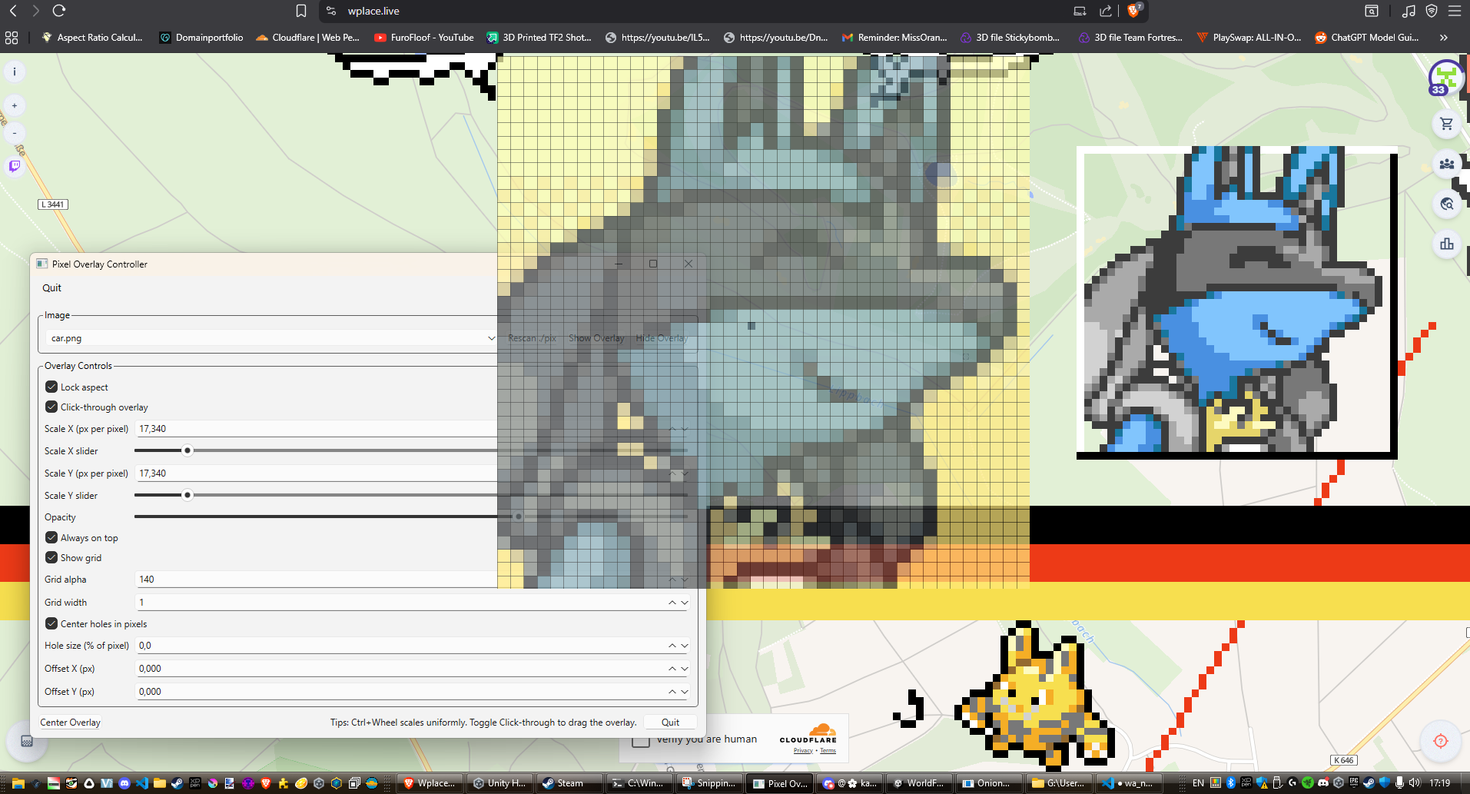Viewport: 1470px width, 794px height.
Task: Open Snipping Tool taskbar item
Action: pyautogui.click(x=709, y=783)
